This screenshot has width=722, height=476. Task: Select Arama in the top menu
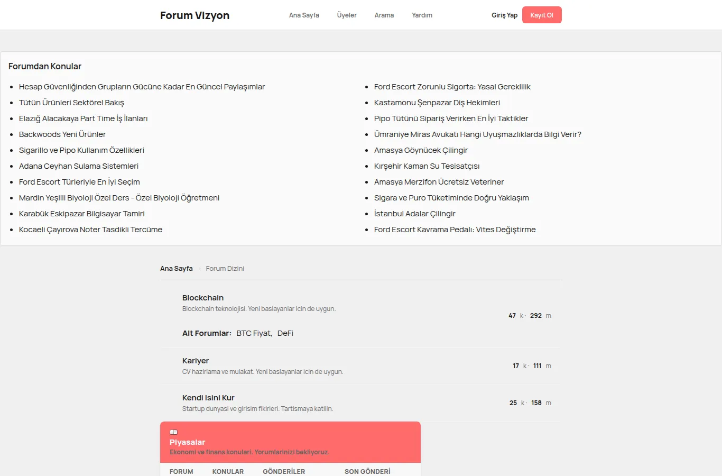click(384, 15)
